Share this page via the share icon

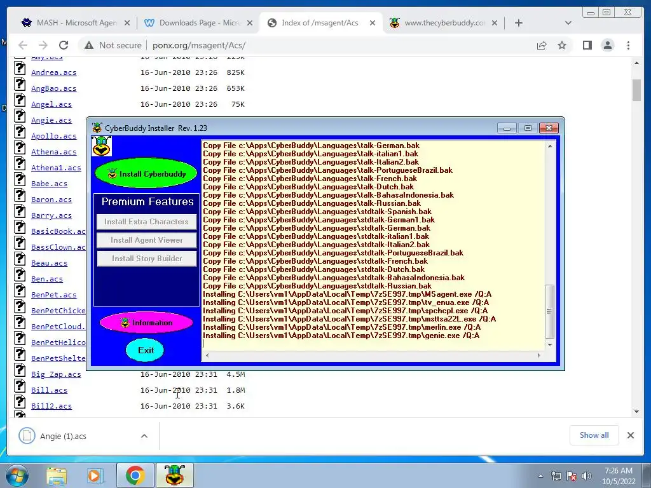542,45
